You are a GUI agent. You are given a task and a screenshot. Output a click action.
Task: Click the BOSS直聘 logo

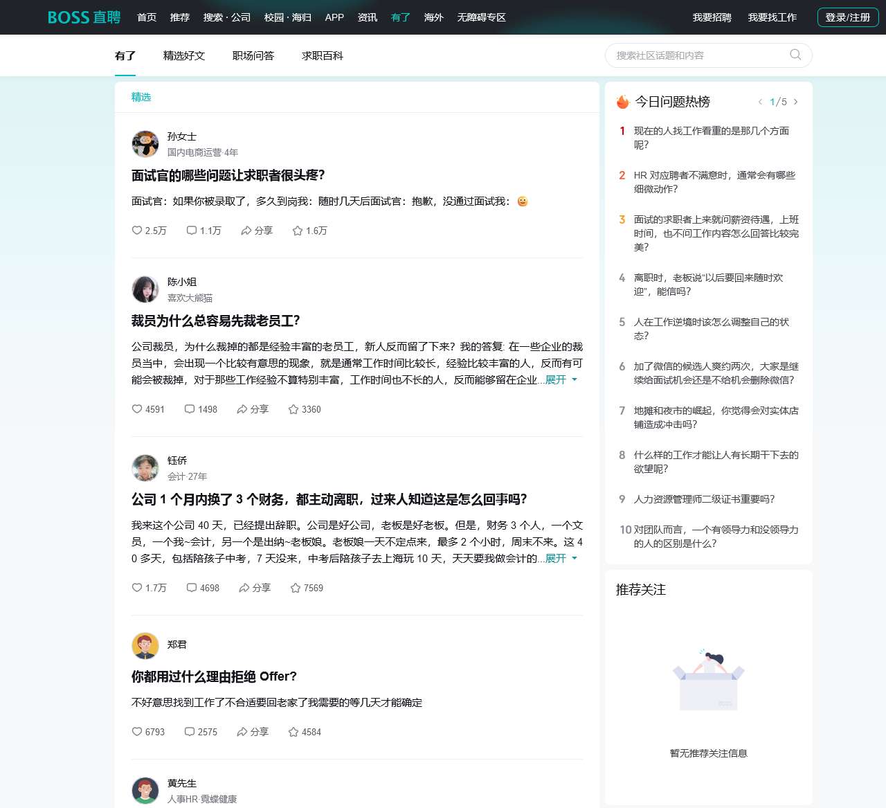84,17
